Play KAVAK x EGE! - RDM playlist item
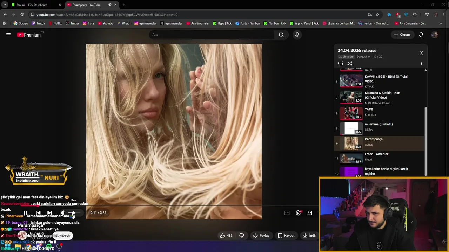The image size is (449, 252). (379, 81)
